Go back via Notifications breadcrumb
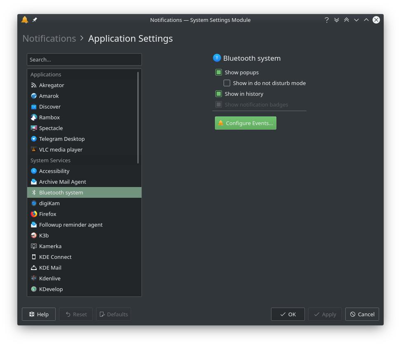Image resolution: width=401 pixels, height=346 pixels. coord(49,39)
